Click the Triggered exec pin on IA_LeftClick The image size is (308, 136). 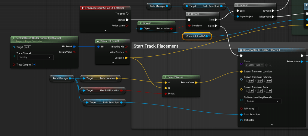(x=127, y=14)
